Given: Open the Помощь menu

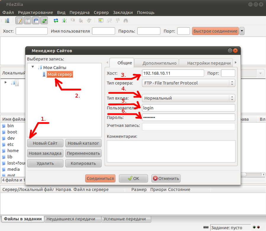Looking at the screenshot, I should (146, 12).
